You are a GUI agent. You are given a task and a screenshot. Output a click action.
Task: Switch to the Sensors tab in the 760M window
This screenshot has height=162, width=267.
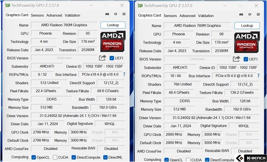pyautogui.click(x=37, y=15)
